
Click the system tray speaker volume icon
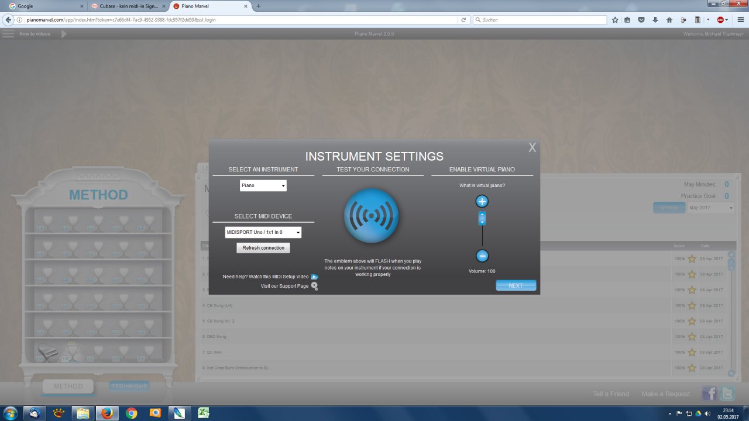tap(707, 413)
